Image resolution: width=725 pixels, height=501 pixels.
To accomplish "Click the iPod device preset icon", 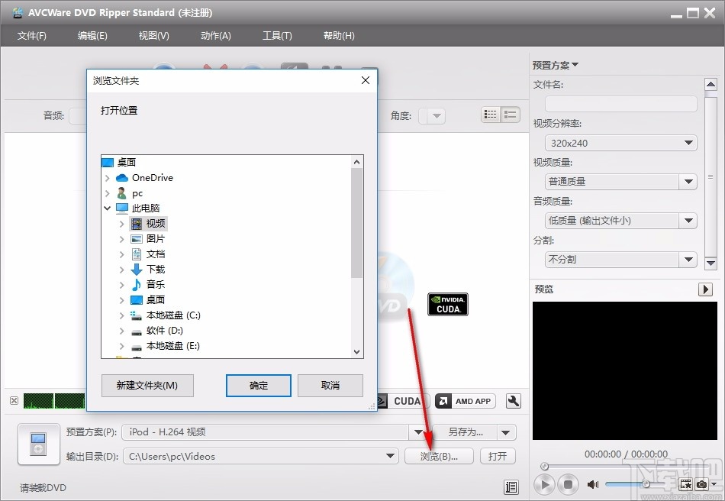I will click(x=38, y=444).
